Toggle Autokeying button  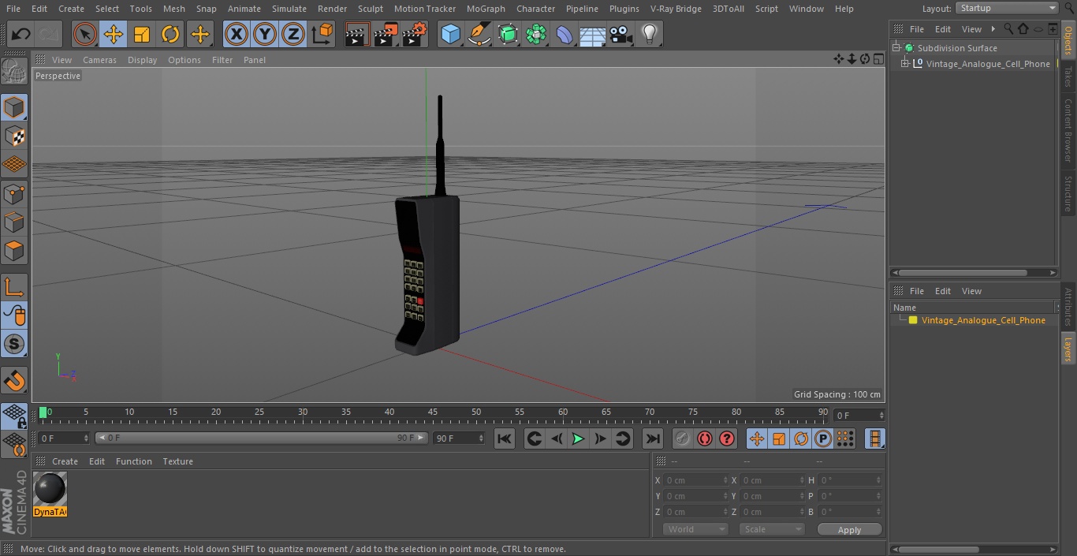(x=705, y=438)
